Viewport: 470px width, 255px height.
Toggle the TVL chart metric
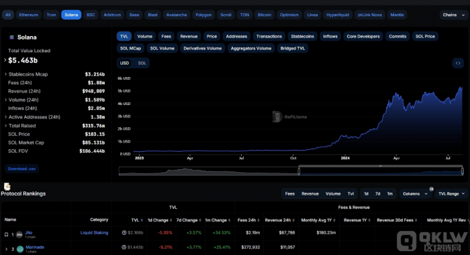[124, 36]
